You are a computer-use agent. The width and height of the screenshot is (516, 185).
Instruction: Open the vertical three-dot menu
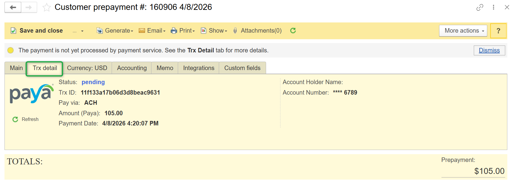click(x=494, y=7)
